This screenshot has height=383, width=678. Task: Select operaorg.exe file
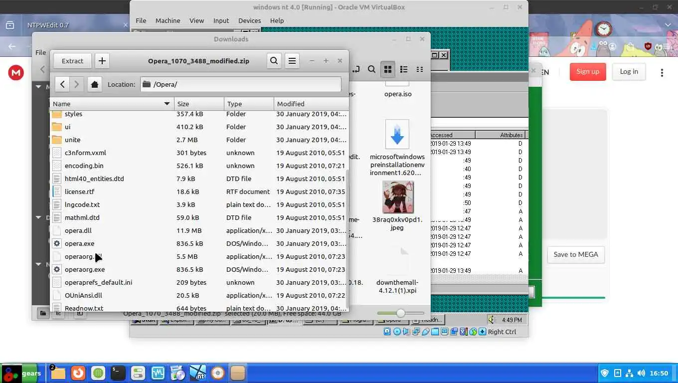[199, 269]
